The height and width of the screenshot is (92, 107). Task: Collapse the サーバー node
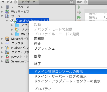(x=2, y=16)
